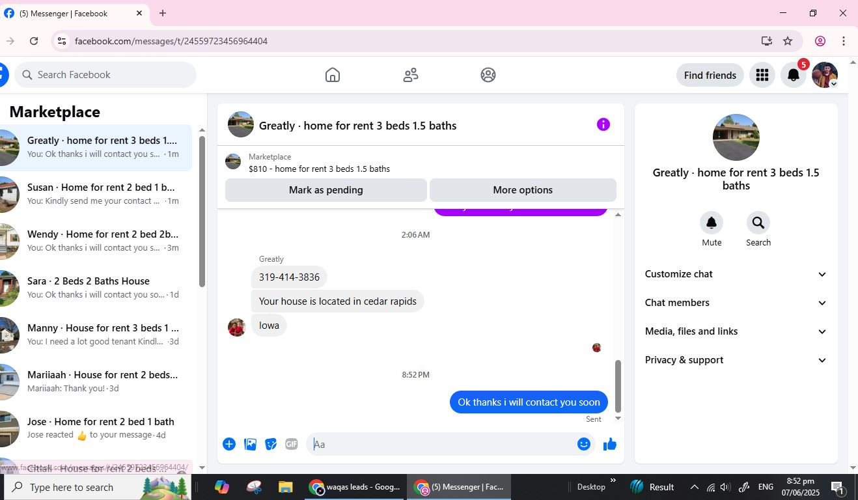Expand Chat members section
This screenshot has width=858, height=500.
tap(736, 303)
